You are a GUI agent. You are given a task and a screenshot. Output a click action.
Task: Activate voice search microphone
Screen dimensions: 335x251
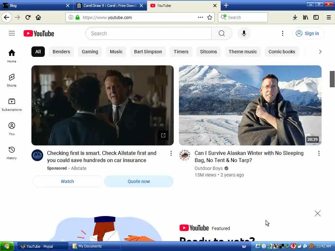point(244,33)
